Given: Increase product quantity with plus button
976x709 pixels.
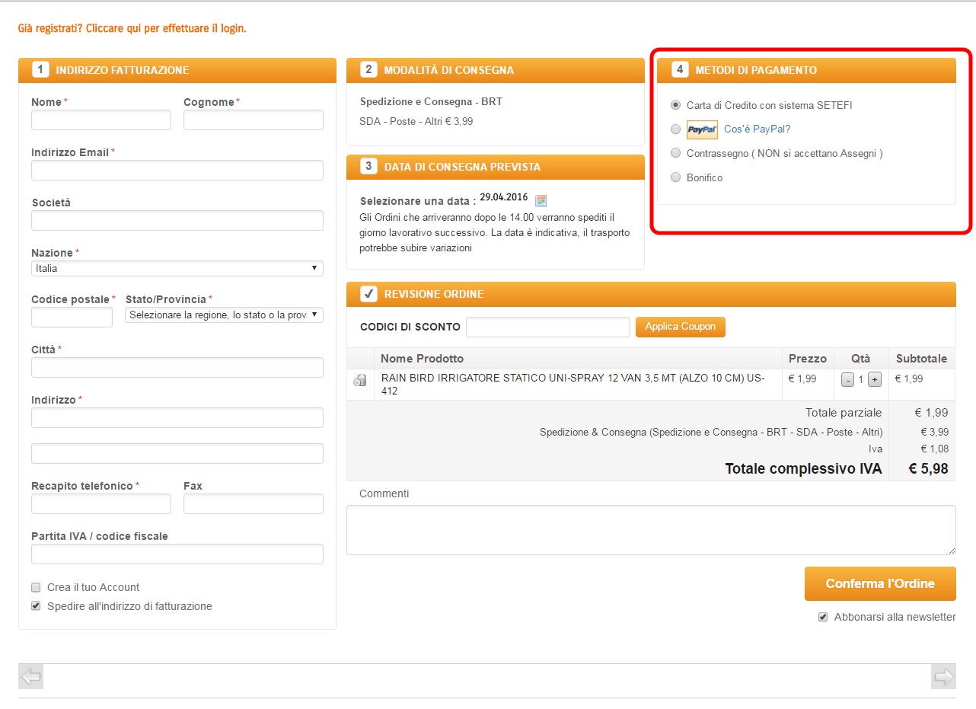Looking at the screenshot, I should [874, 380].
